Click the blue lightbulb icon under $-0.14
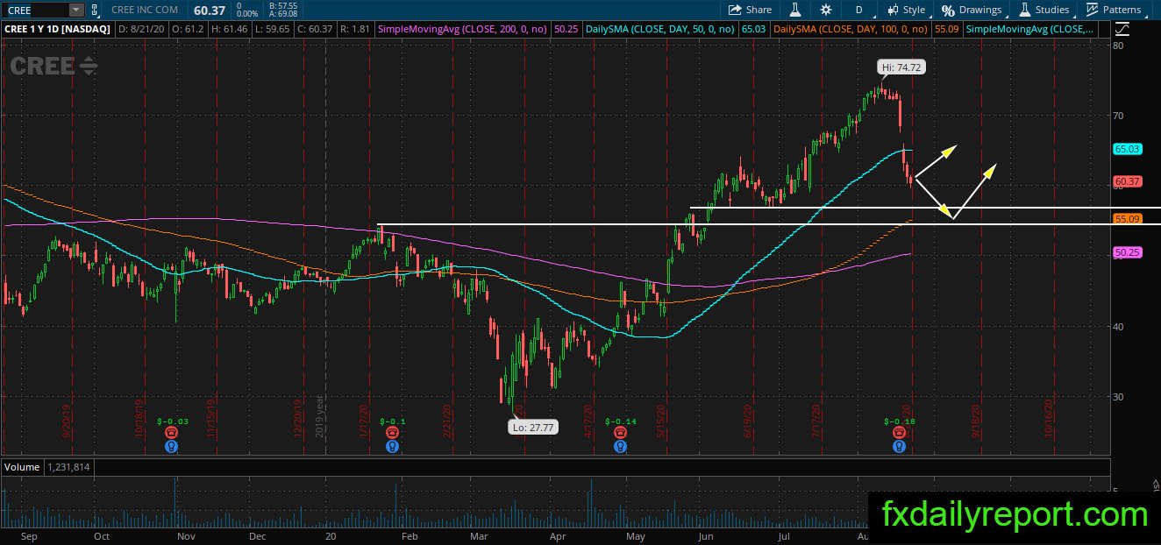The width and height of the screenshot is (1161, 545). 620,446
